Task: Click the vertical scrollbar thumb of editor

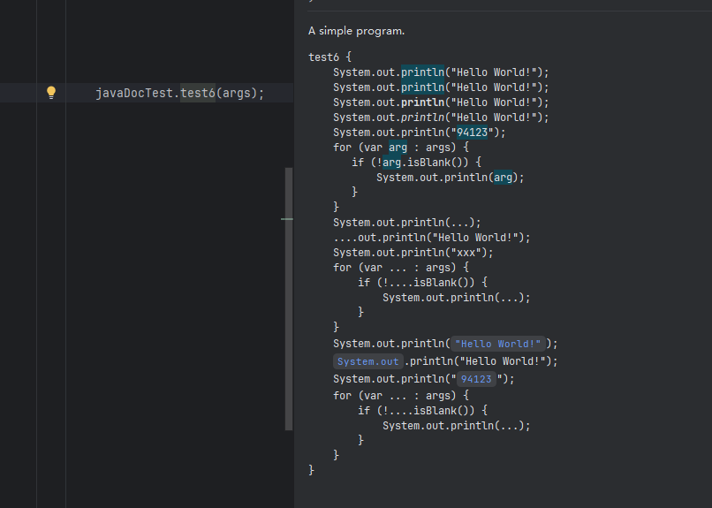Action: [x=289, y=299]
